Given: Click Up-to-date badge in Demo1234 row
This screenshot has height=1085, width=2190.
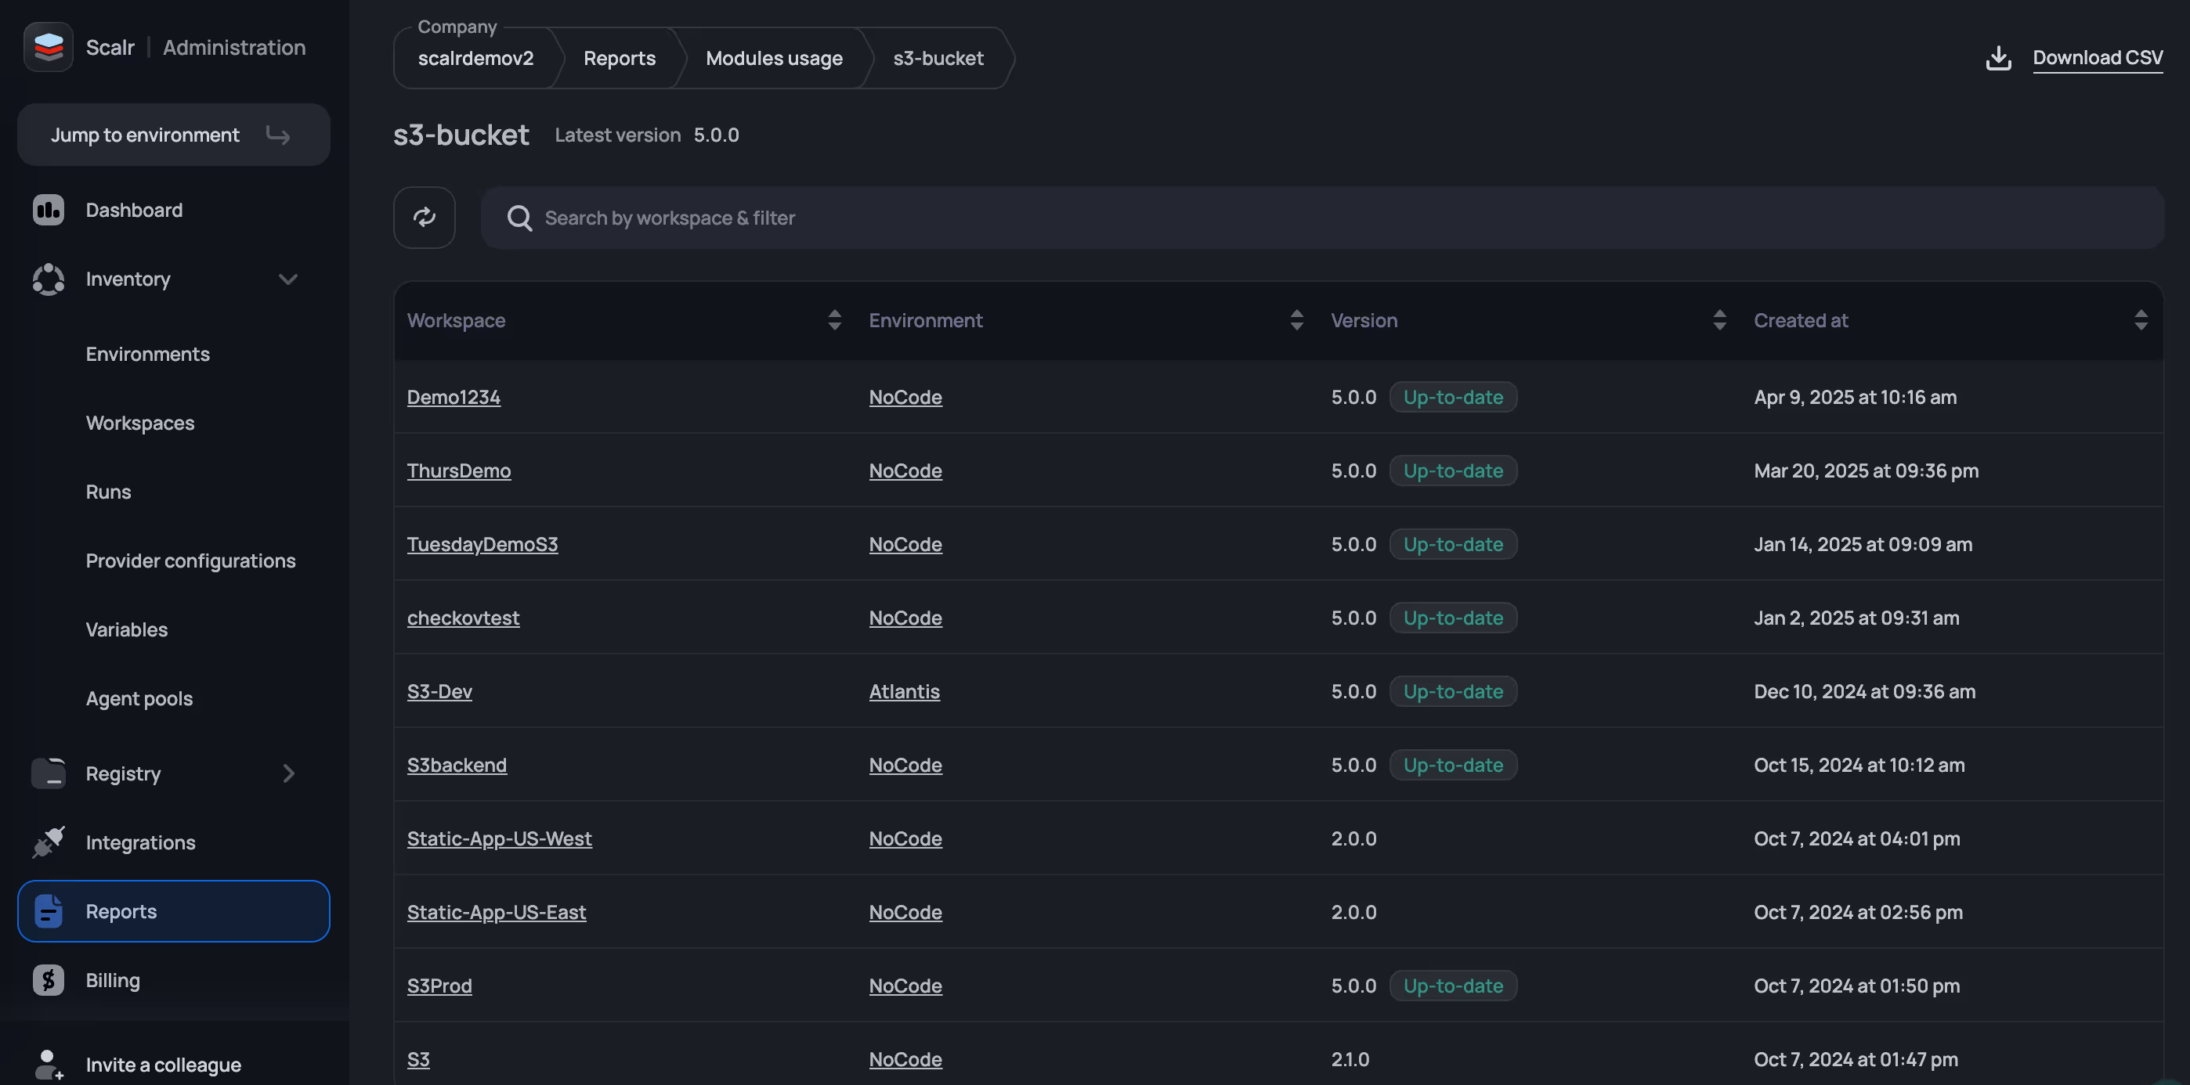Looking at the screenshot, I should [x=1453, y=397].
